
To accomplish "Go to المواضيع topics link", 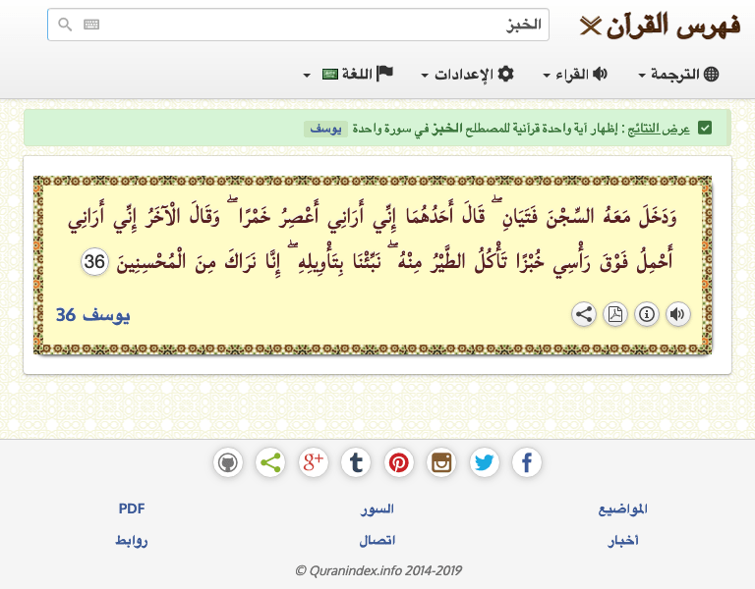I will 622,509.
